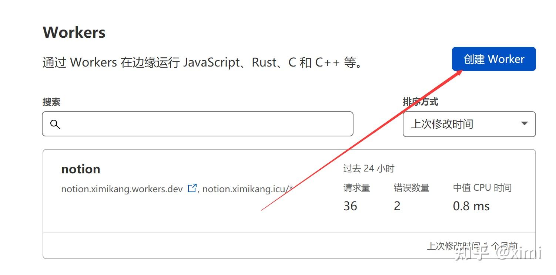The image size is (556, 275).
Task: Click the 过去 24 小时 label
Action: (x=368, y=168)
